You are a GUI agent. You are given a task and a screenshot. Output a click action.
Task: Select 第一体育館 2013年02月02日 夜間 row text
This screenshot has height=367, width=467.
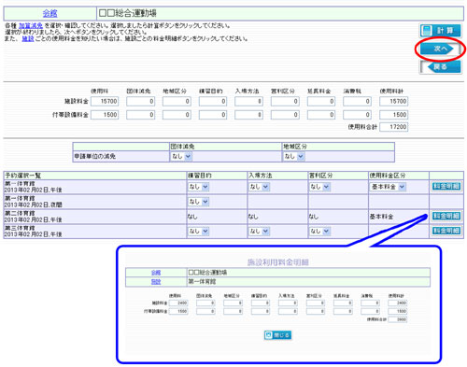tap(33, 202)
